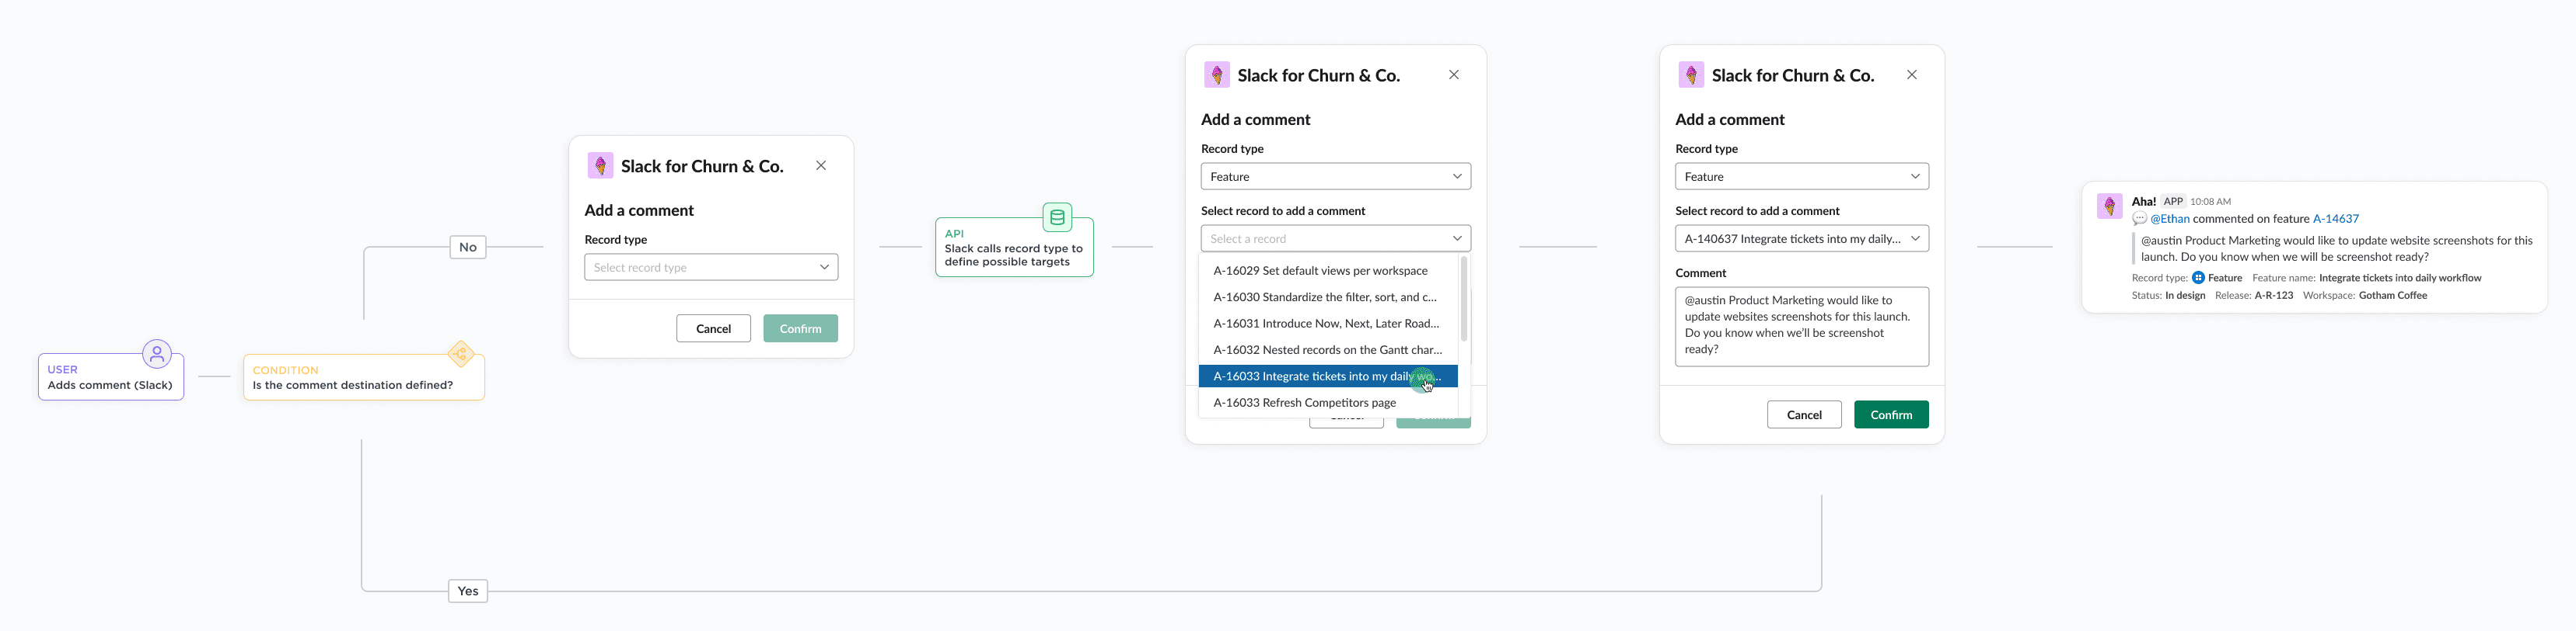Open the A-14637 feature link
This screenshot has height=631, width=2576.
click(x=2335, y=219)
